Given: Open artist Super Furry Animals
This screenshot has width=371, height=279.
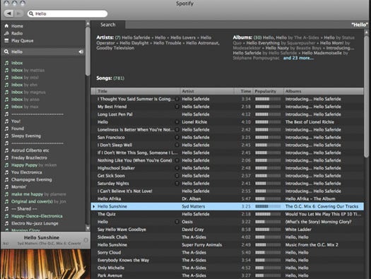Looking at the screenshot, I should click(x=202, y=244).
